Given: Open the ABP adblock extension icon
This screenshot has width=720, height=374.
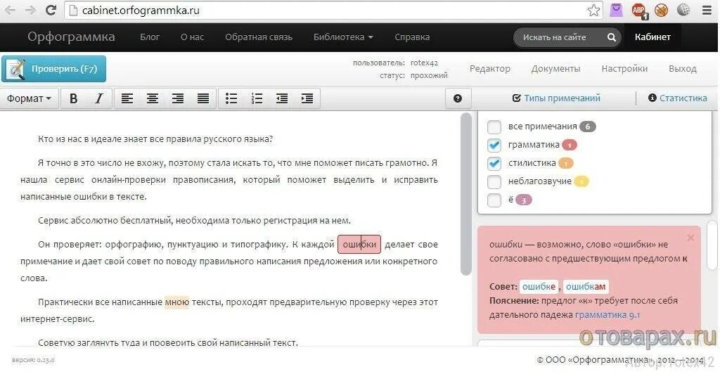Looking at the screenshot, I should coord(639,11).
